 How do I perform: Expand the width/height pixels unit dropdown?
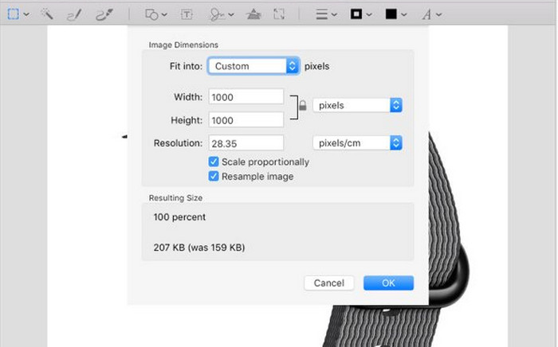[x=357, y=105]
